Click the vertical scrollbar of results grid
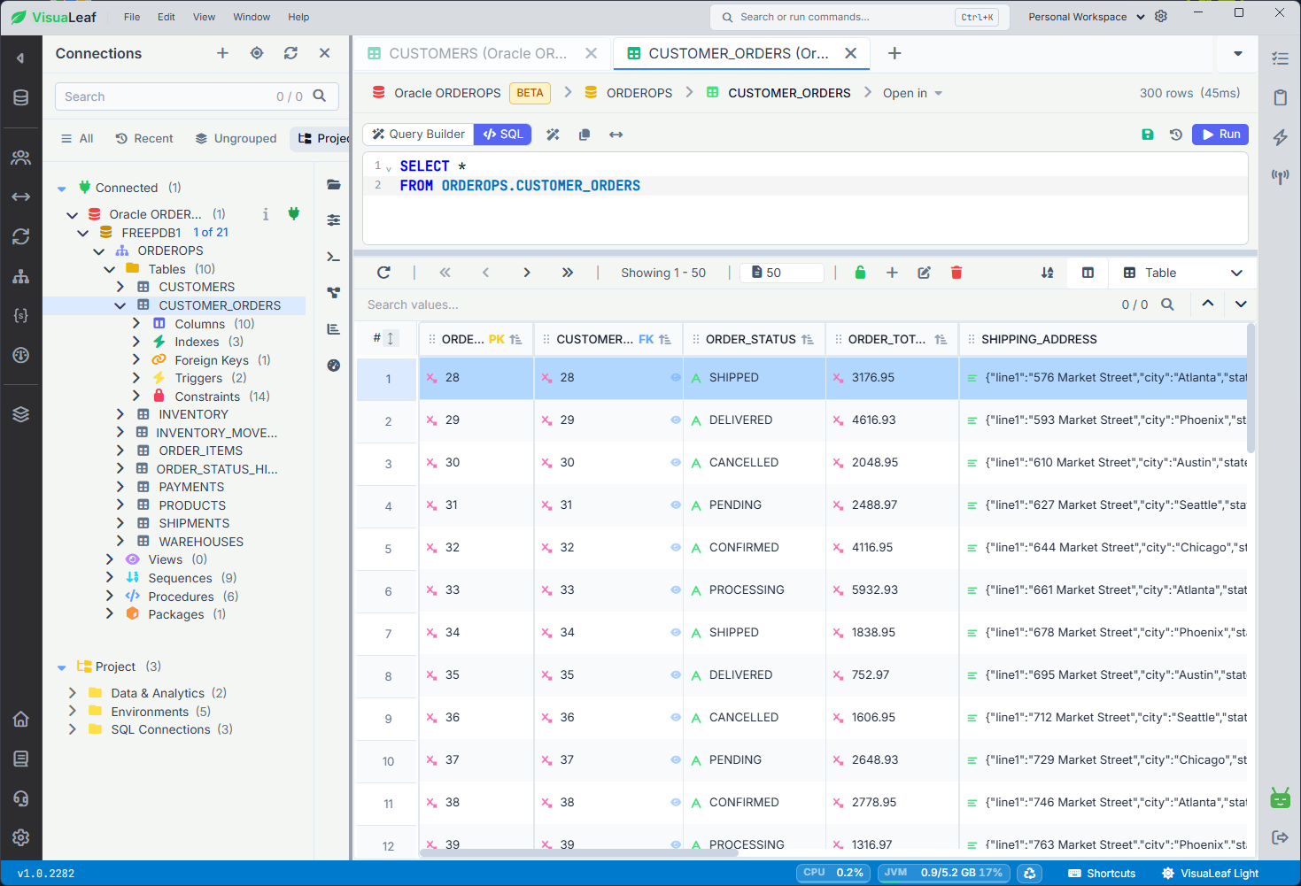 tap(1251, 389)
